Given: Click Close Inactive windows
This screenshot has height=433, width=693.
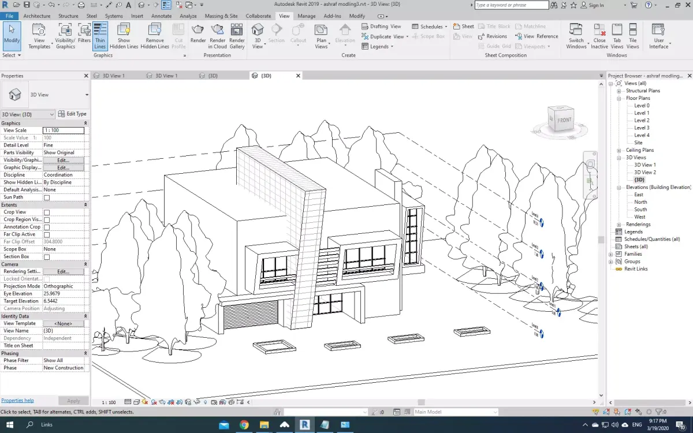Looking at the screenshot, I should point(599,36).
